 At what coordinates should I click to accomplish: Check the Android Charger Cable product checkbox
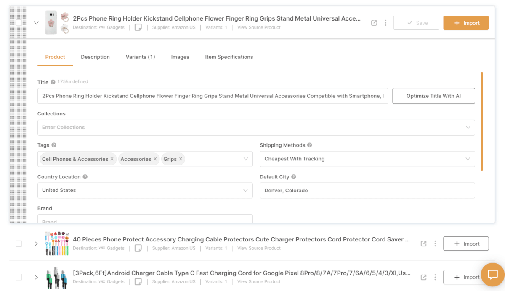[x=19, y=277]
